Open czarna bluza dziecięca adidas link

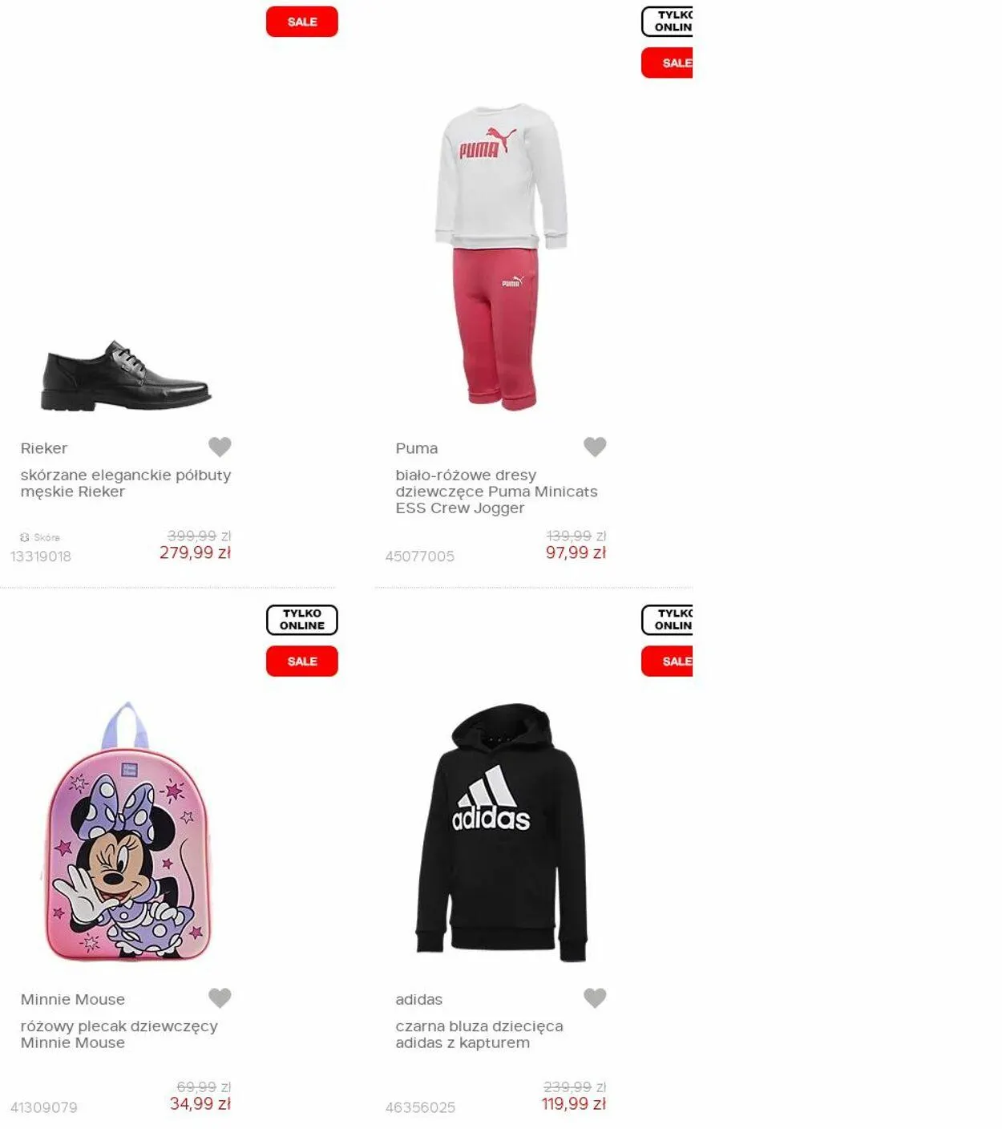[479, 1034]
